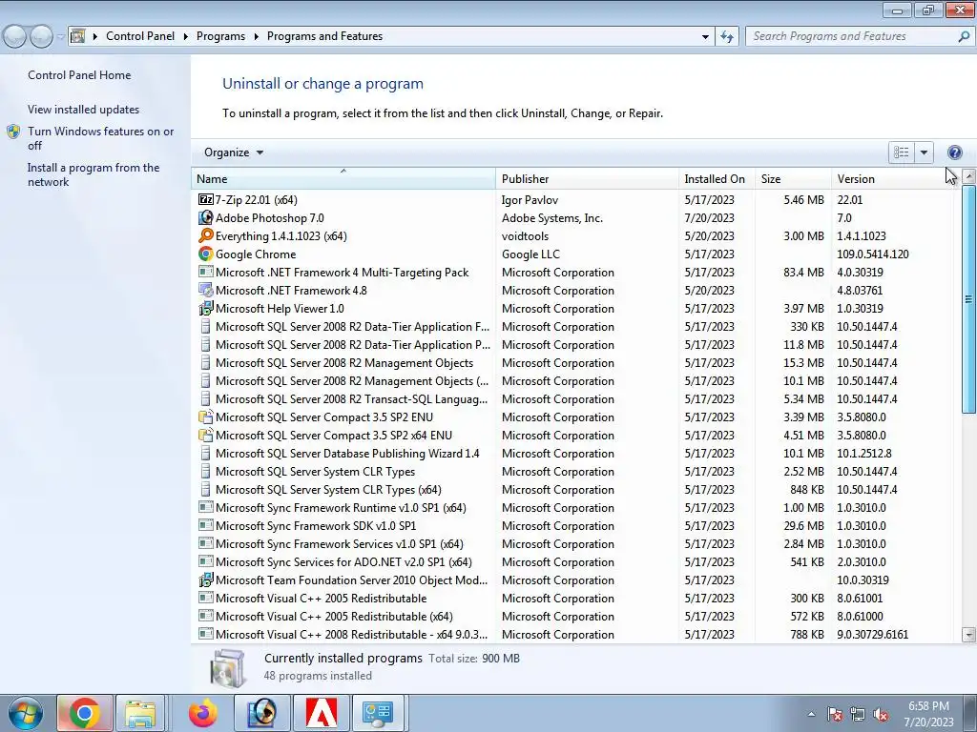Open the recent pages dropdown arrow

61,36
